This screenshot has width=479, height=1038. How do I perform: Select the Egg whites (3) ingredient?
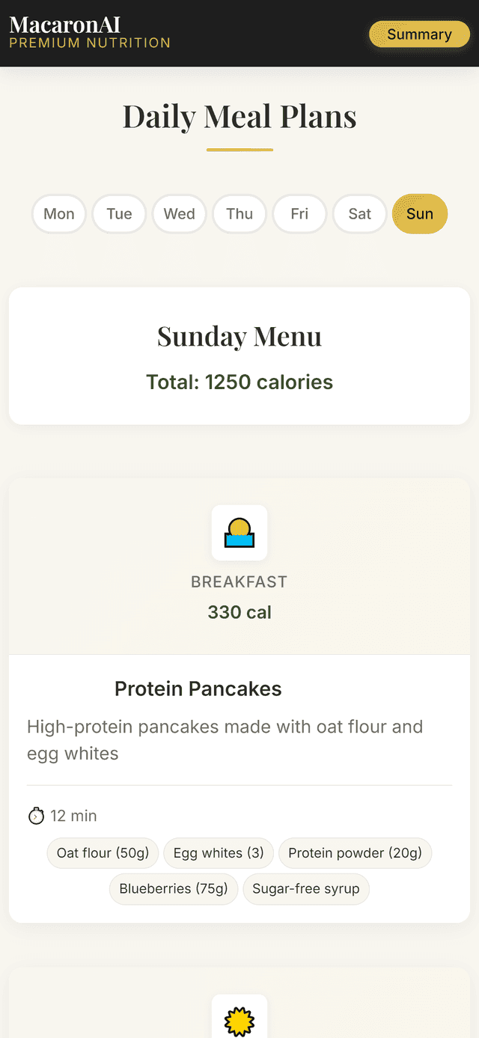tap(218, 852)
